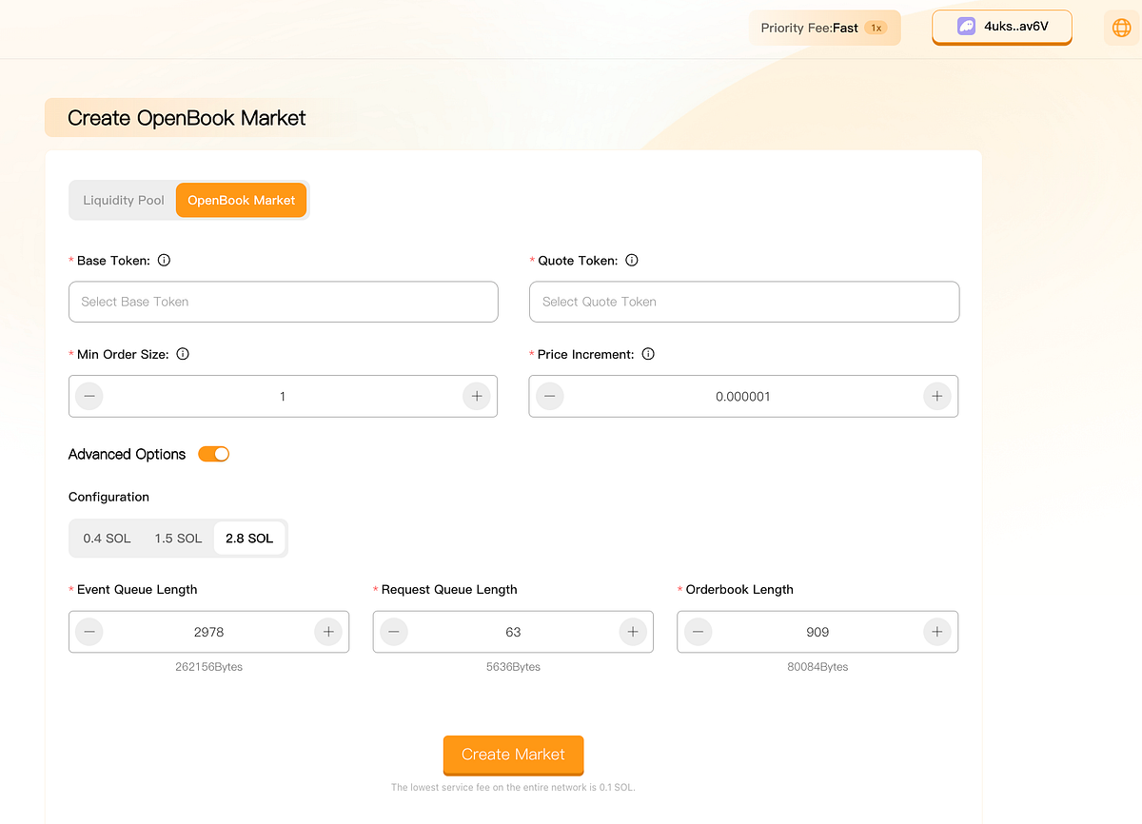Click the Event Queue Length value field
This screenshot has width=1142, height=824.
click(x=208, y=631)
